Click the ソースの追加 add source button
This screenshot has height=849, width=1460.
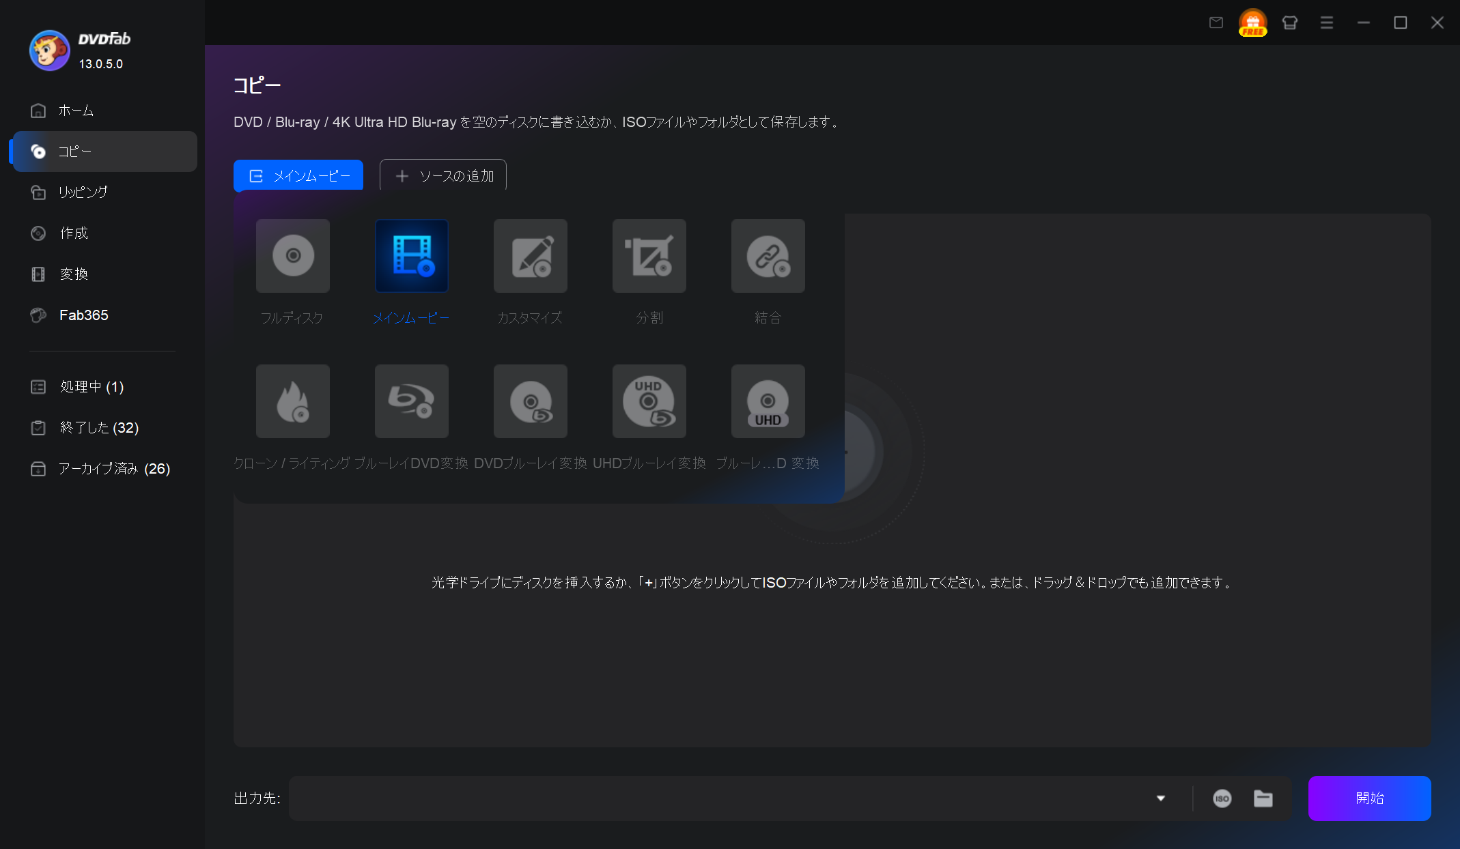pyautogui.click(x=443, y=176)
